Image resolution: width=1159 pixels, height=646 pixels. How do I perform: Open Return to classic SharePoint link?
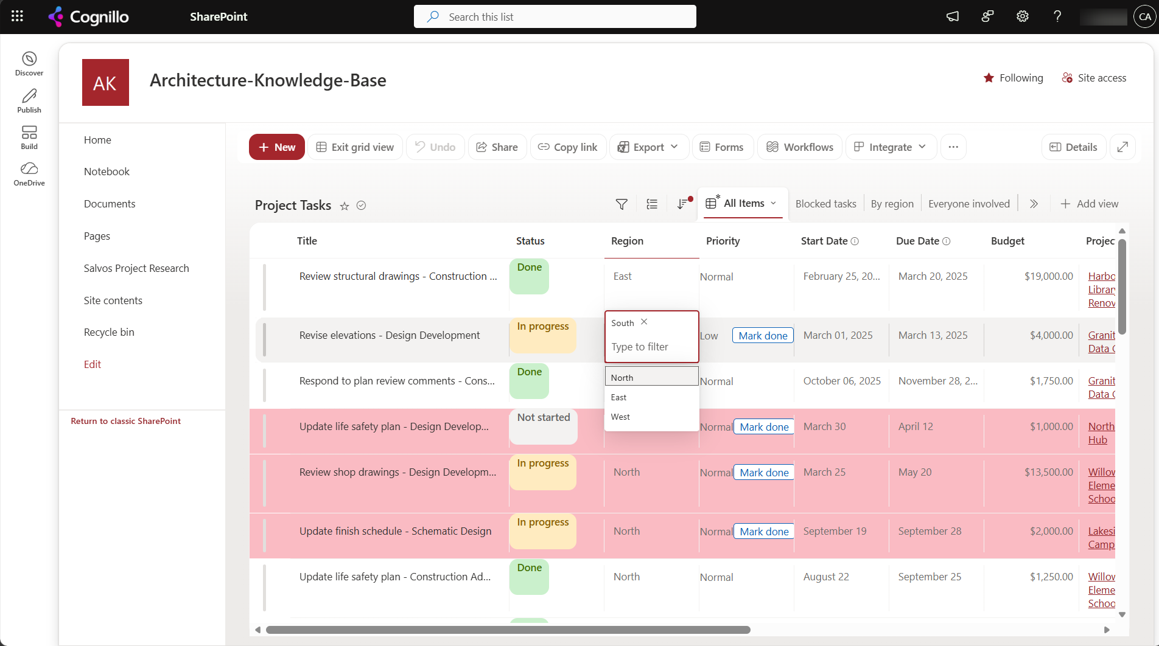pos(125,421)
